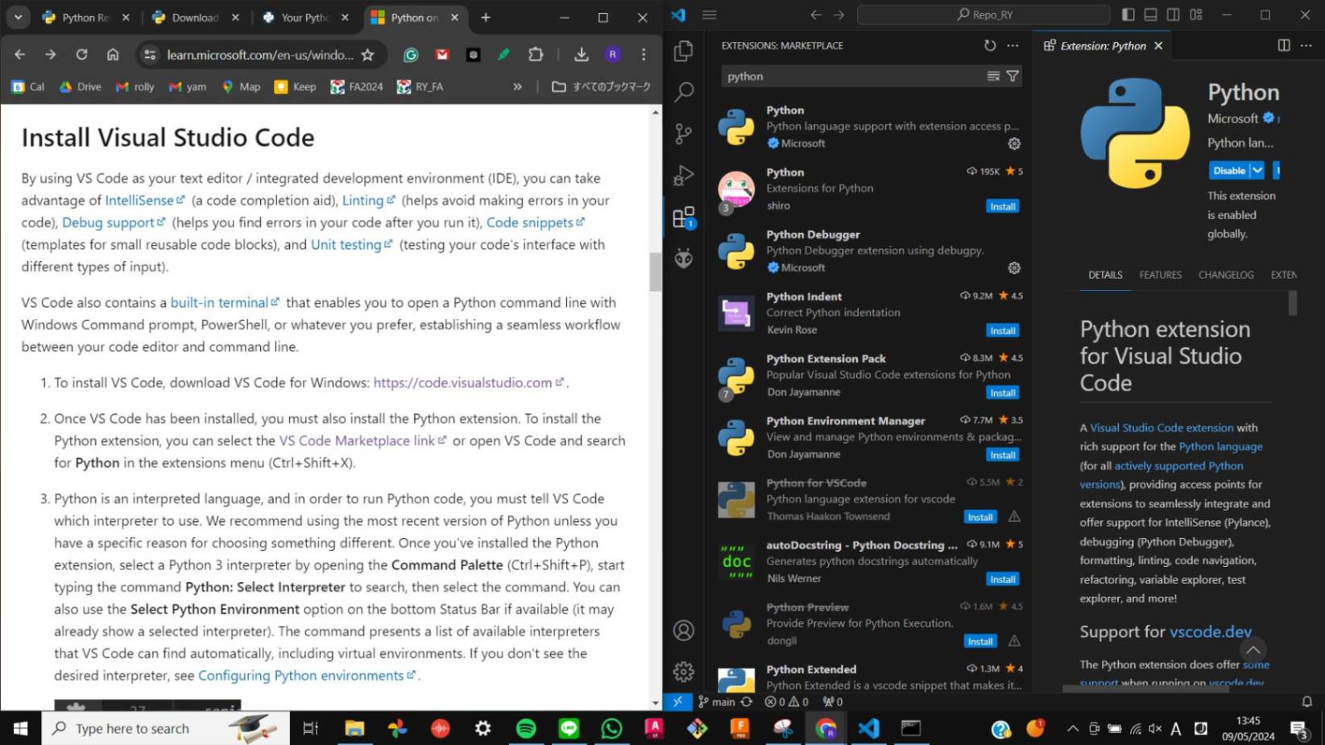Open the vscode.dev link in extension details

point(1211,631)
